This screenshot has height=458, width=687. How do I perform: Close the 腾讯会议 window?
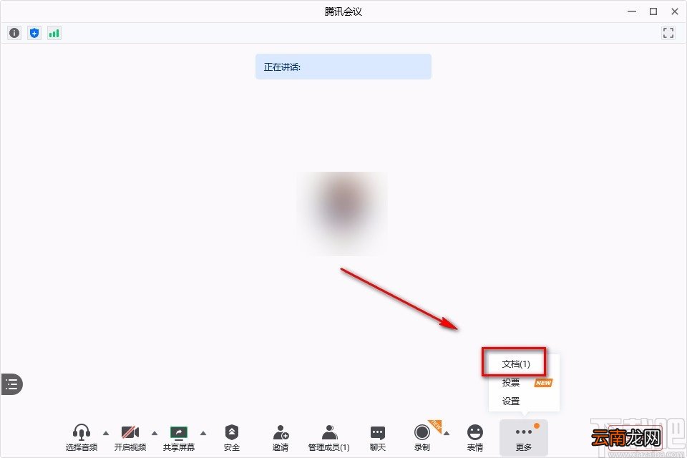pos(675,12)
